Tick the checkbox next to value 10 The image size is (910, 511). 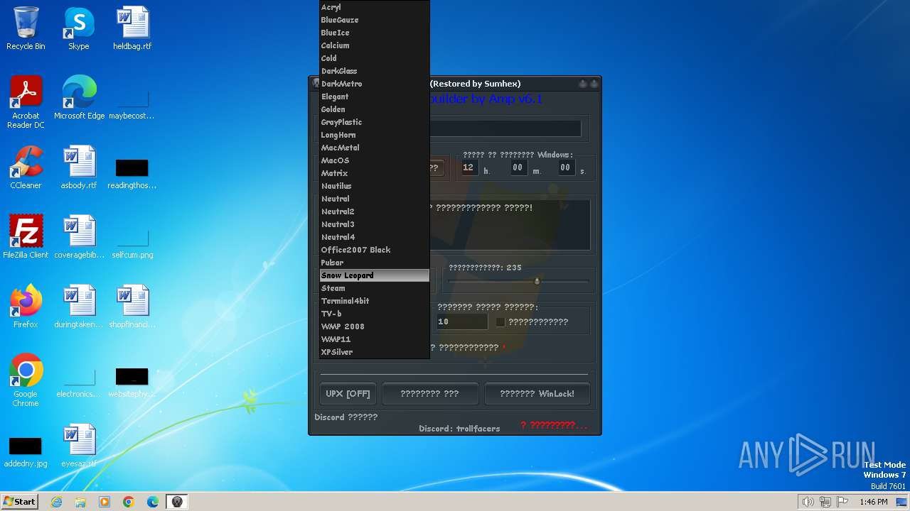tap(500, 322)
